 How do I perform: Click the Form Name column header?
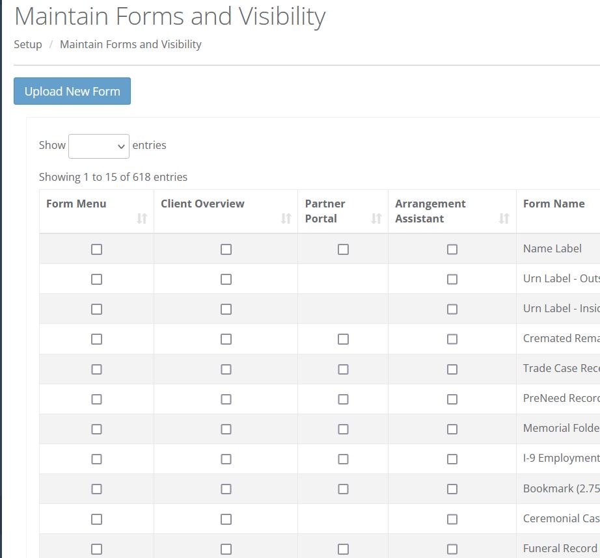pyautogui.click(x=554, y=204)
